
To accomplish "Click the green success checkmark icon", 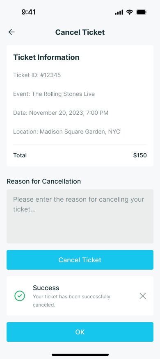I will pyautogui.click(x=20, y=296).
